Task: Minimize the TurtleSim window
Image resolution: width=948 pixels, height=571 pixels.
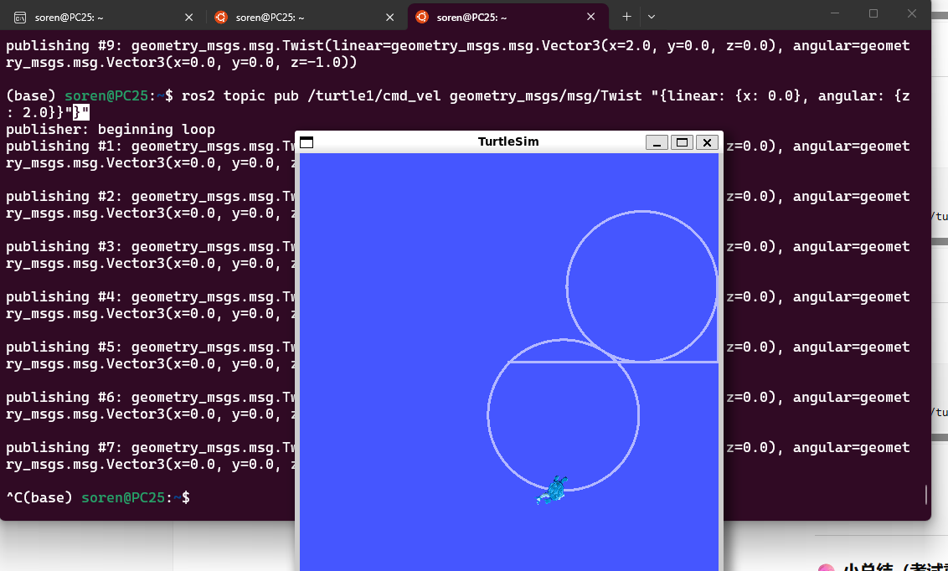Action: 657,142
